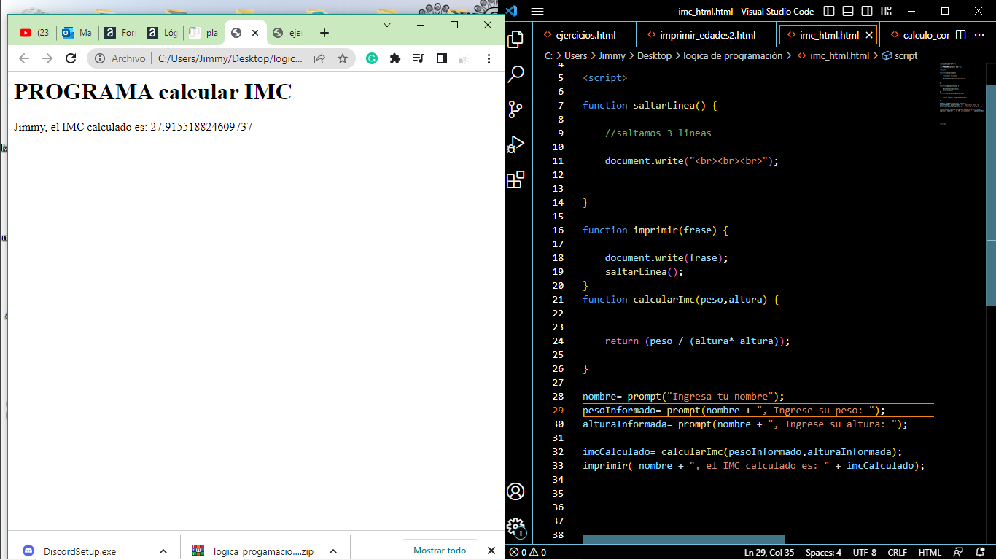The height and width of the screenshot is (560, 996).
Task: Open the Extensions view in VS Code
Action: click(x=515, y=179)
